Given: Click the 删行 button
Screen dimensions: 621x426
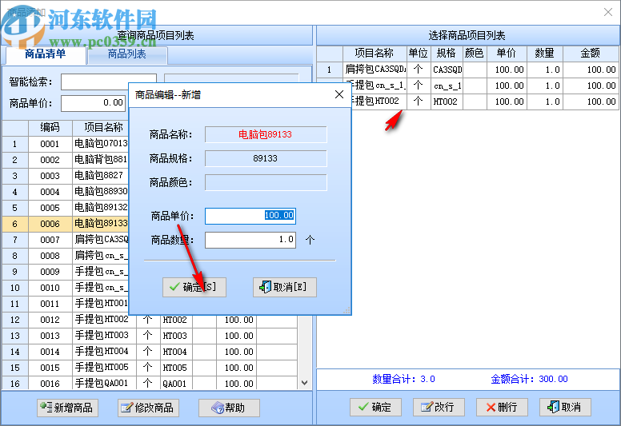Looking at the screenshot, I should pos(502,407).
